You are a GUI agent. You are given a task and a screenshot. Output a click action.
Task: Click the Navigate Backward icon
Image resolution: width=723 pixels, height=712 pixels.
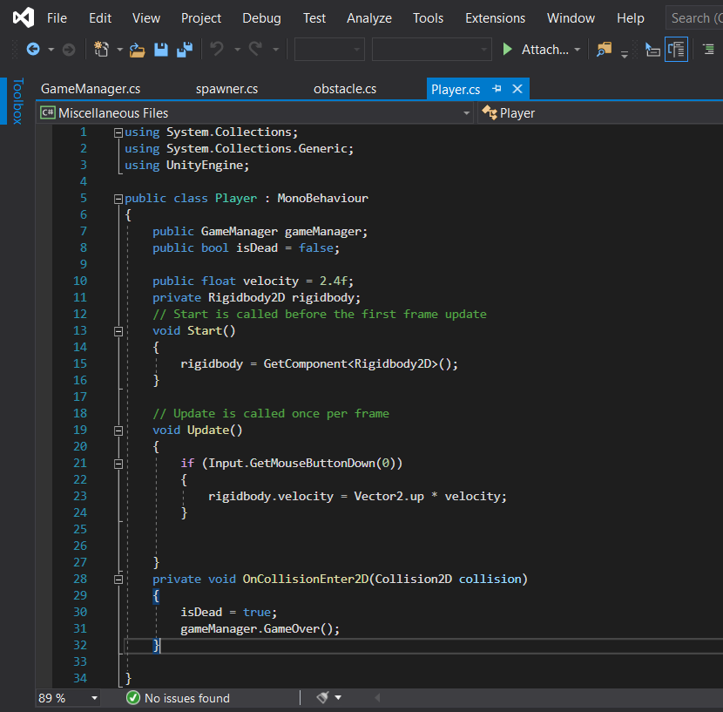(33, 50)
